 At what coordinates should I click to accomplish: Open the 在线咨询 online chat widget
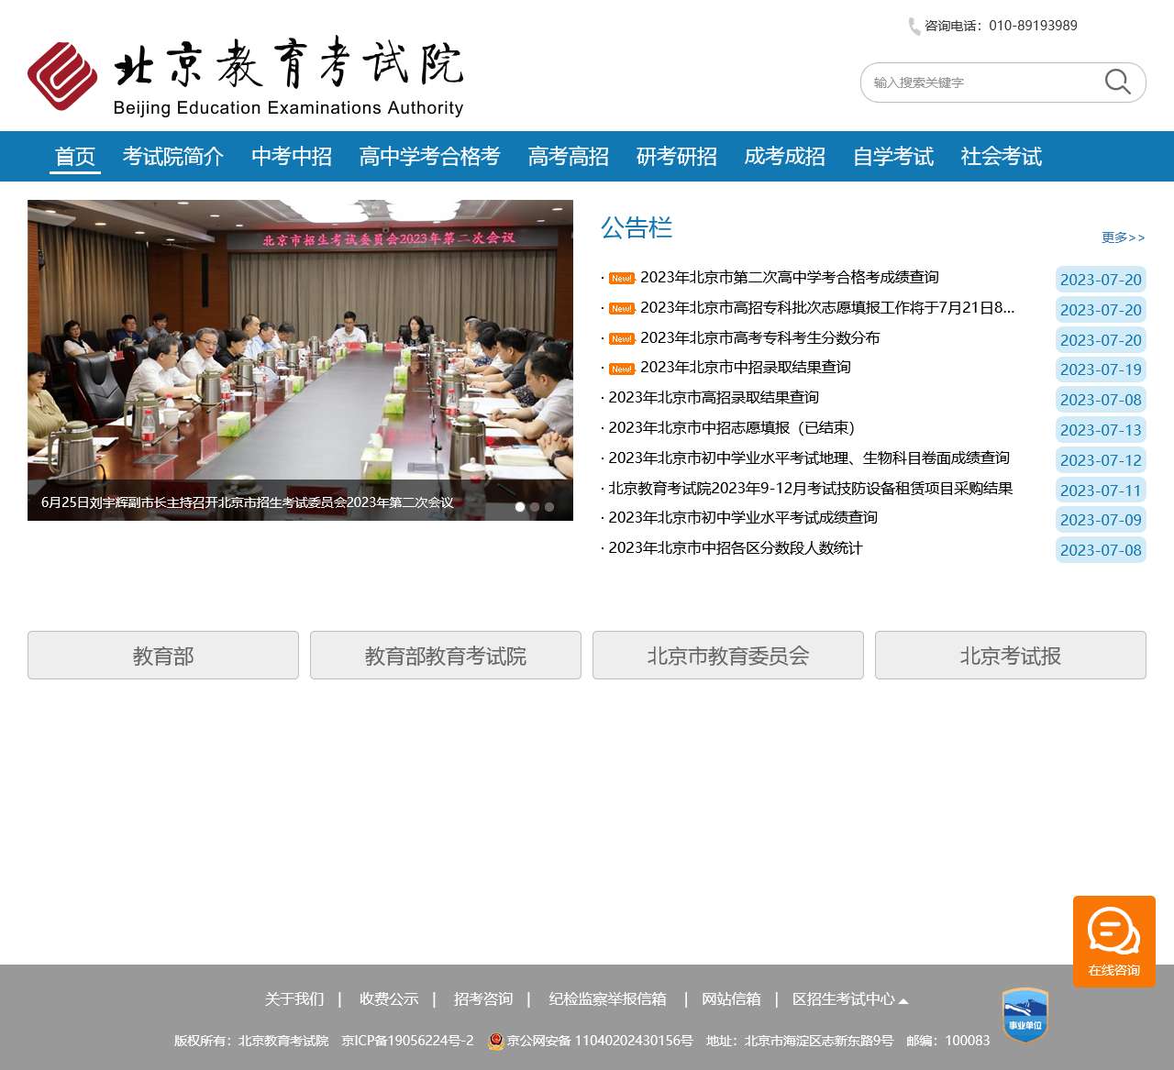click(1114, 942)
